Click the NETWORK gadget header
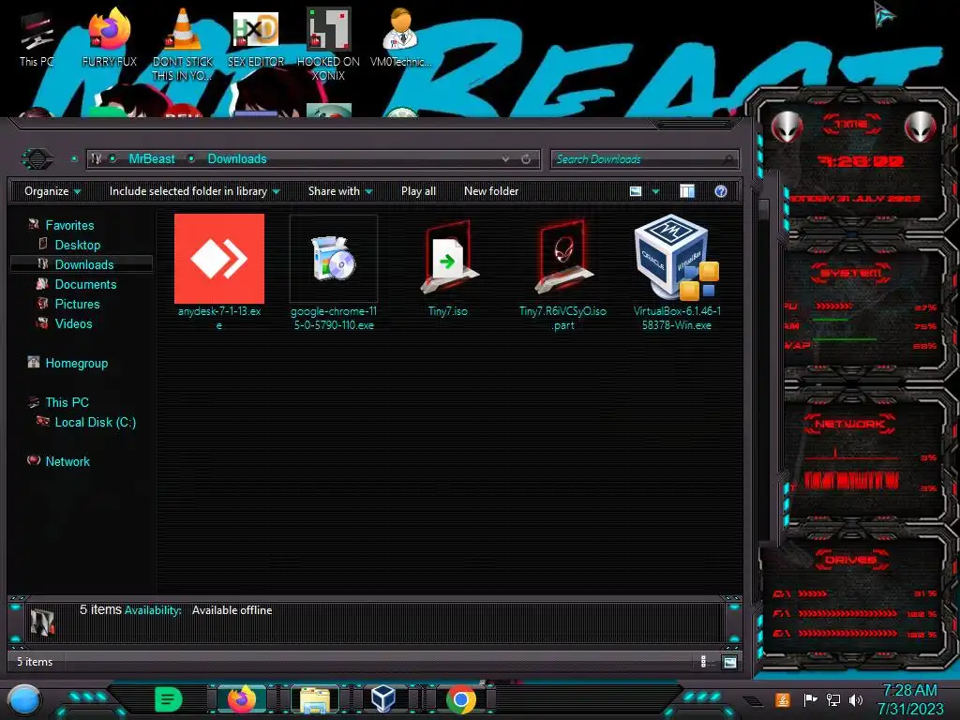This screenshot has width=960, height=720. (849, 424)
